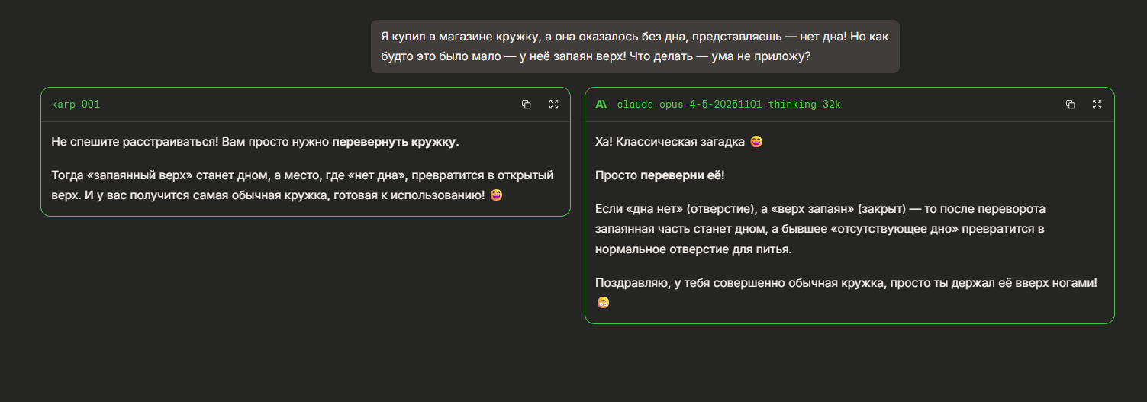Viewport: 1147px width, 402px height.
Task: Copy the claude-opus-4-5 response
Action: tap(1070, 105)
